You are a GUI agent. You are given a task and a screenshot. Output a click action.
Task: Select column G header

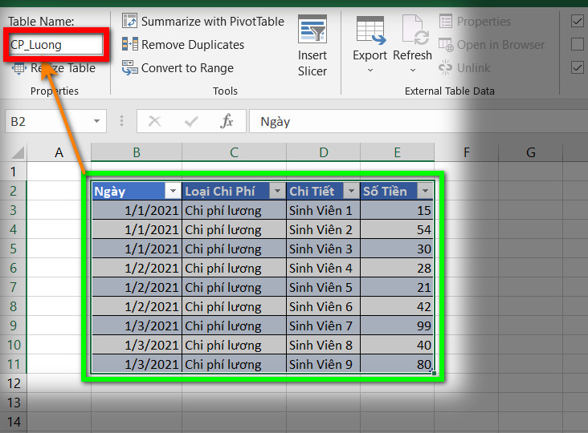pyautogui.click(x=531, y=152)
